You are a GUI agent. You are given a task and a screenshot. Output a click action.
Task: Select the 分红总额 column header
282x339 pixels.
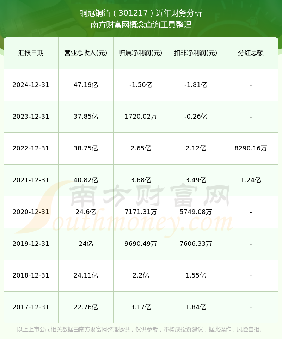click(251, 53)
